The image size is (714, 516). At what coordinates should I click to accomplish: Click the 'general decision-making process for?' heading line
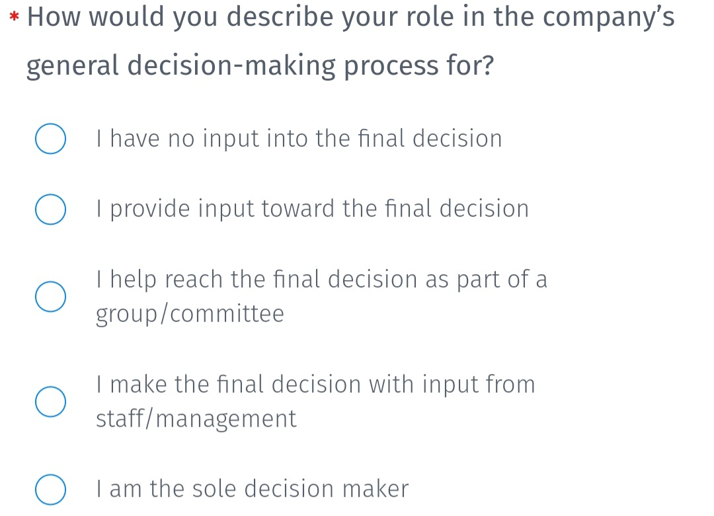click(x=260, y=65)
